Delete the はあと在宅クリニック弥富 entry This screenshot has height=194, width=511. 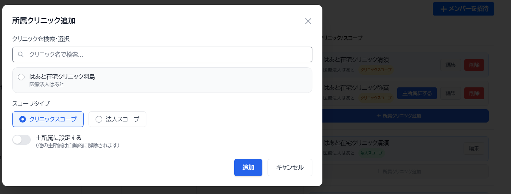click(x=474, y=93)
